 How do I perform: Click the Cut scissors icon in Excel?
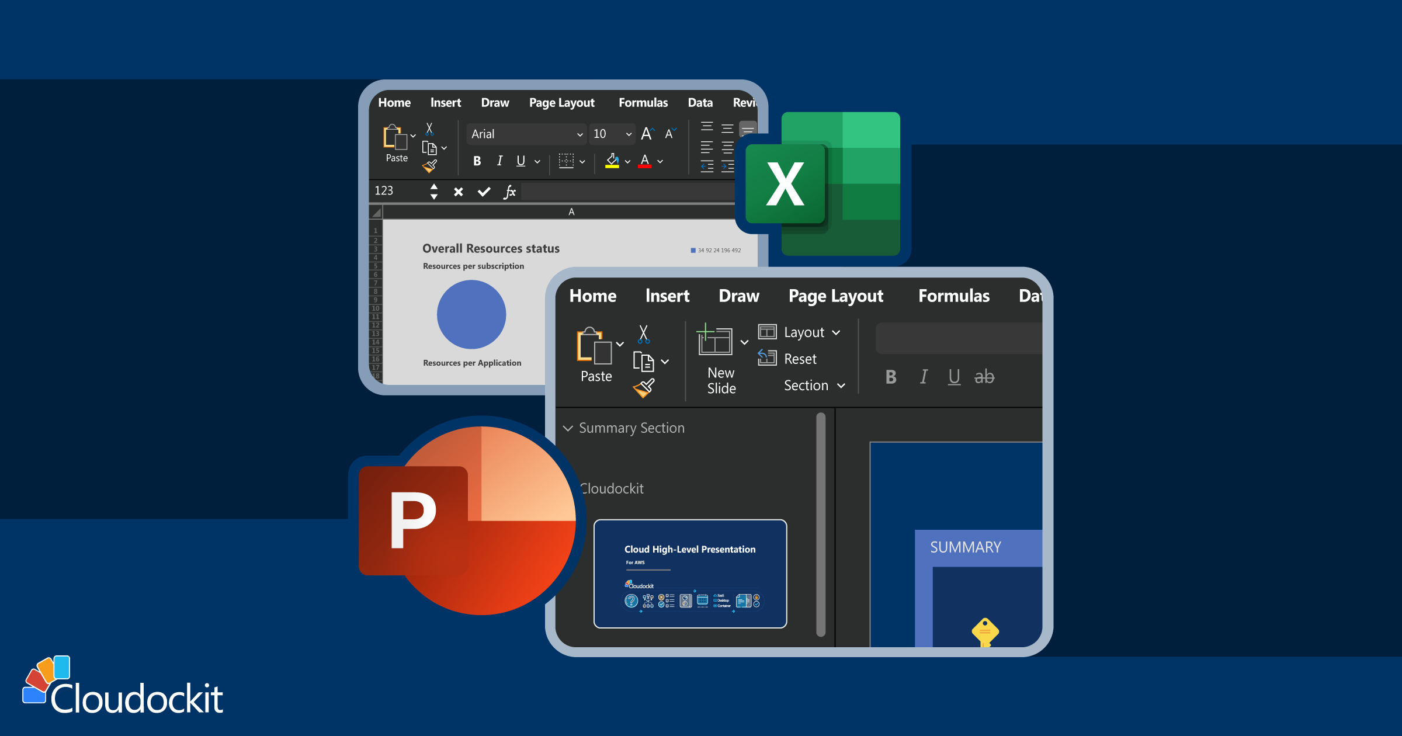(429, 129)
